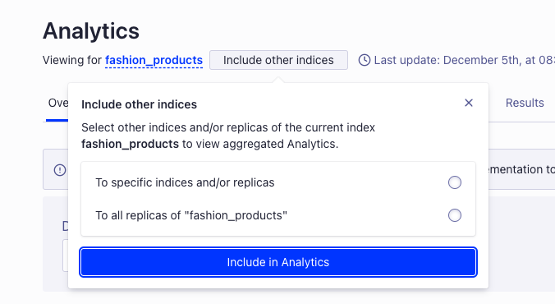The image size is (555, 304).
Task: Select the specific indices and/or replicas radio
Action: (x=455, y=182)
